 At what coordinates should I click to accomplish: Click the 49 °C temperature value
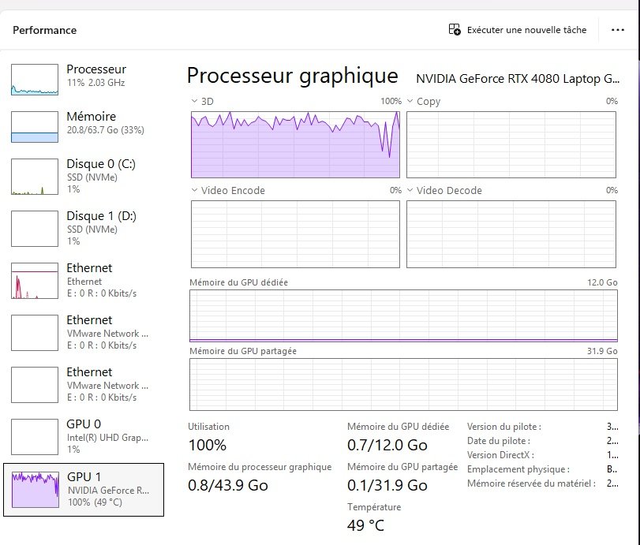click(x=365, y=525)
